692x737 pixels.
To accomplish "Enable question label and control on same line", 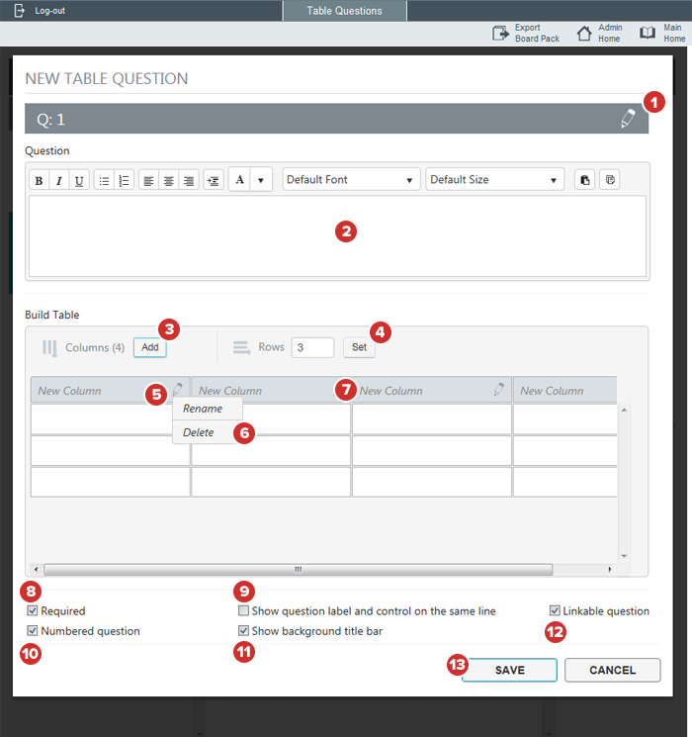I will [x=243, y=611].
